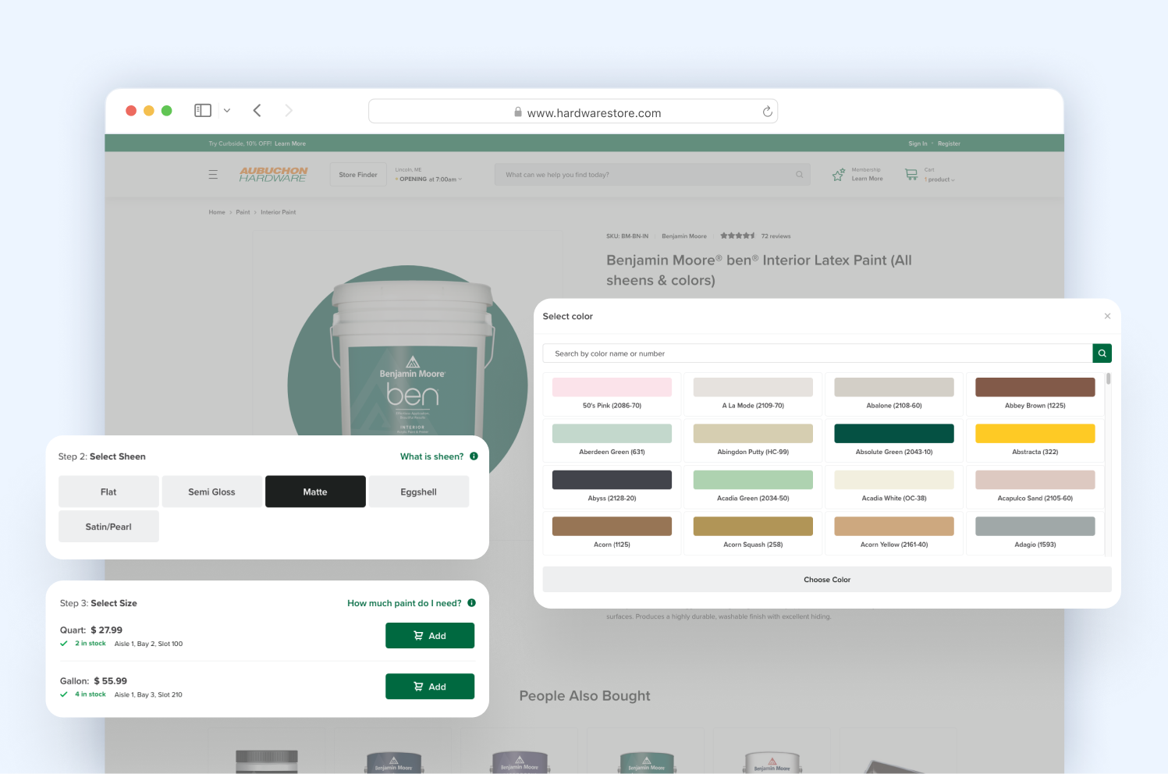Image resolution: width=1168 pixels, height=774 pixels.
Task: Open the shopping cart
Action: tap(911, 174)
